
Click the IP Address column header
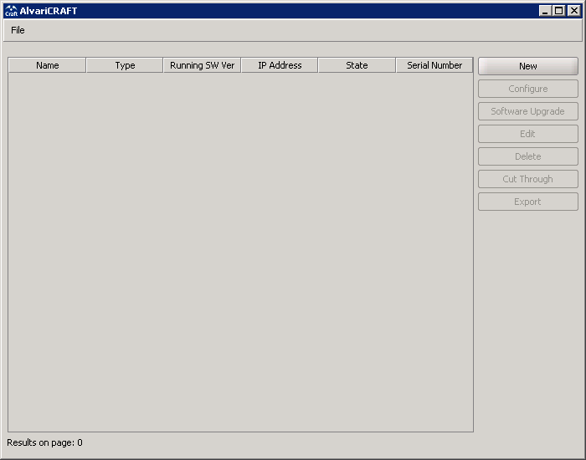(280, 65)
